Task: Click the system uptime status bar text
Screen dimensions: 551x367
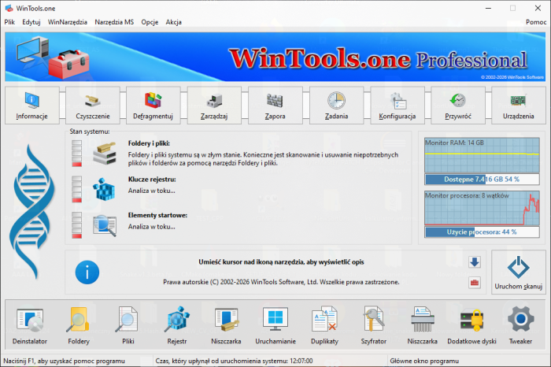Action: pos(234,361)
